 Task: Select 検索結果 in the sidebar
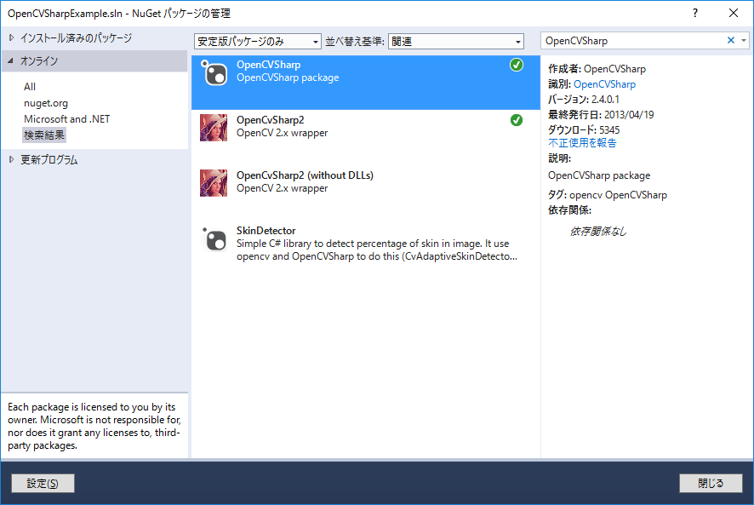pos(44,135)
